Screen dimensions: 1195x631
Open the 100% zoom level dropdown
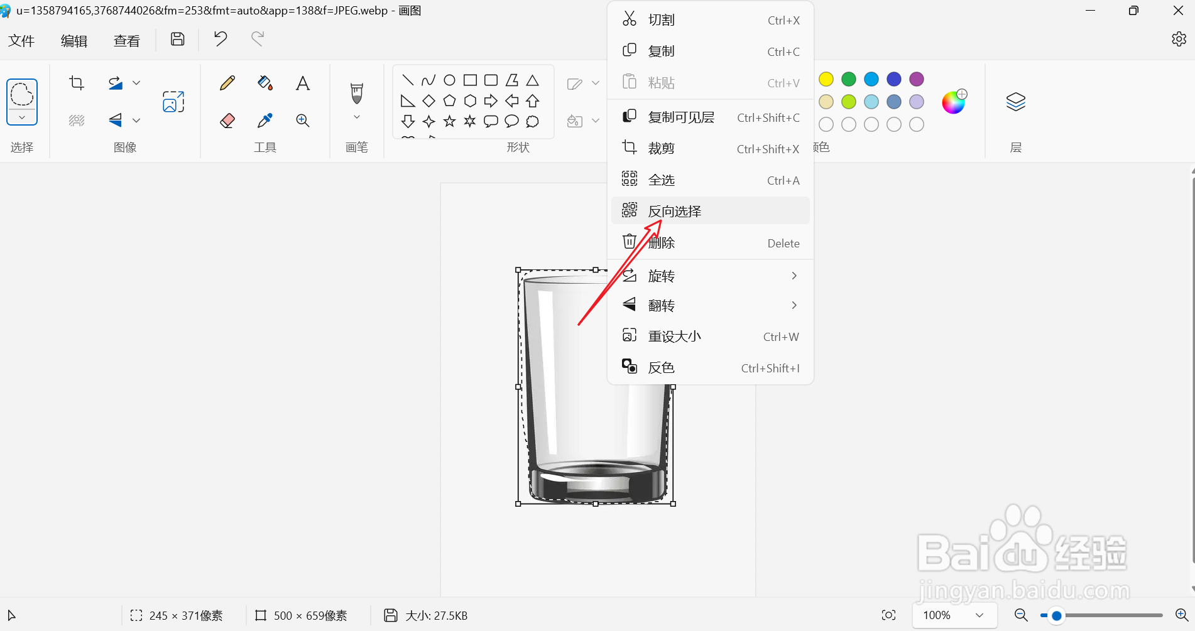pos(954,615)
